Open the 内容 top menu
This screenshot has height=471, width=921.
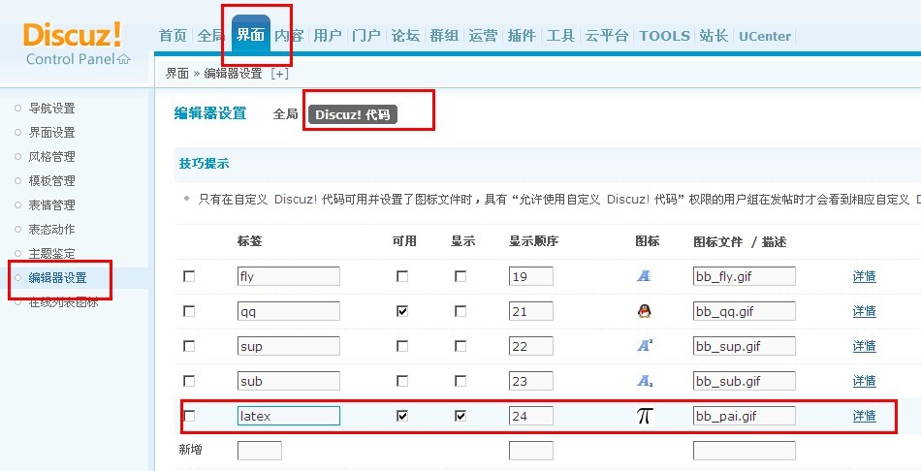[x=289, y=36]
